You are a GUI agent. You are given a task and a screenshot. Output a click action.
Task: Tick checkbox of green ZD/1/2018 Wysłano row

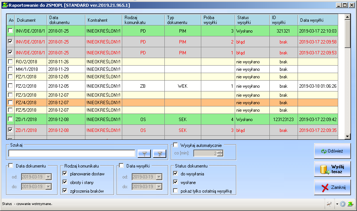click(x=10, y=119)
